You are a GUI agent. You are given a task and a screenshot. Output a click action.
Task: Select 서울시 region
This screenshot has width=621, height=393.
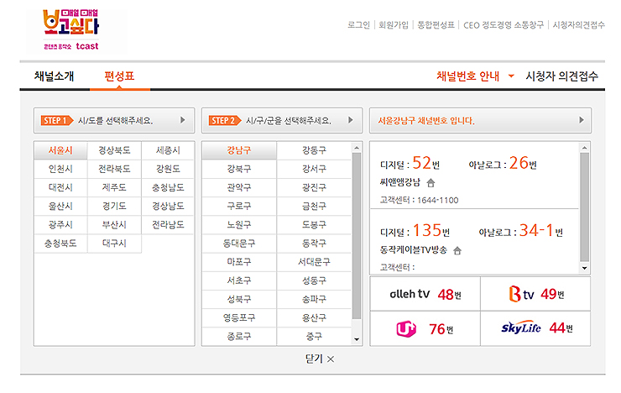(60, 150)
